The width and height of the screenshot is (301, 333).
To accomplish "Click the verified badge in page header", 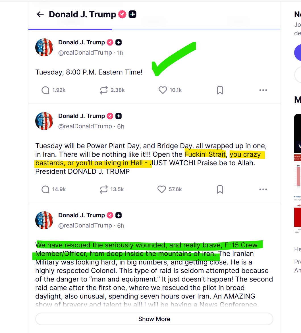I will [122, 15].
